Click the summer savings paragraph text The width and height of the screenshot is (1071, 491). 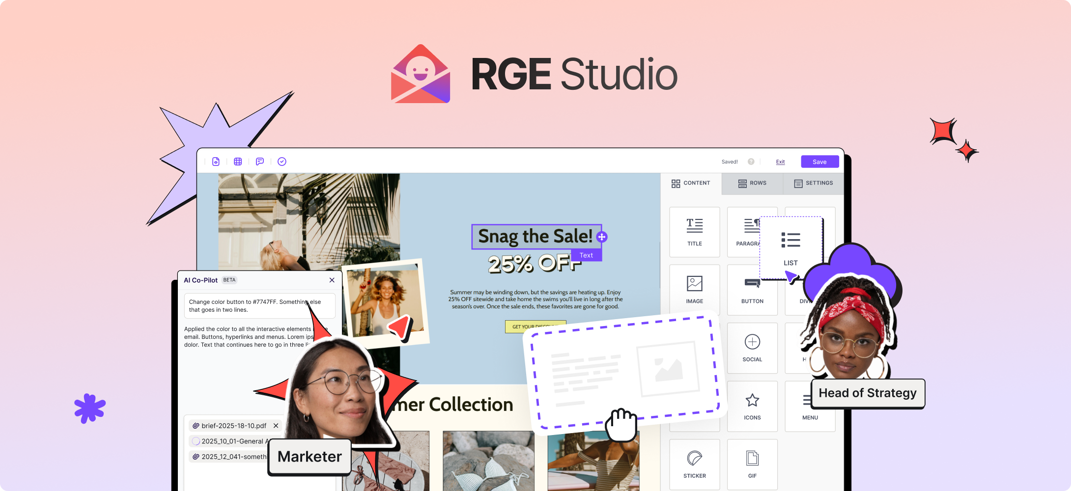click(x=535, y=299)
